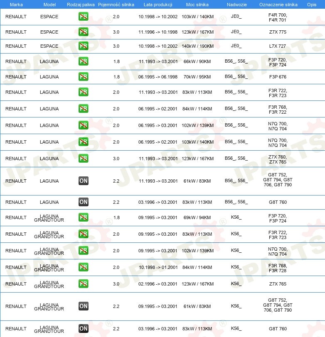Select LAGUNA GRANDTOUR model in Z7X 765 row
The image size is (325, 337).
tap(49, 284)
